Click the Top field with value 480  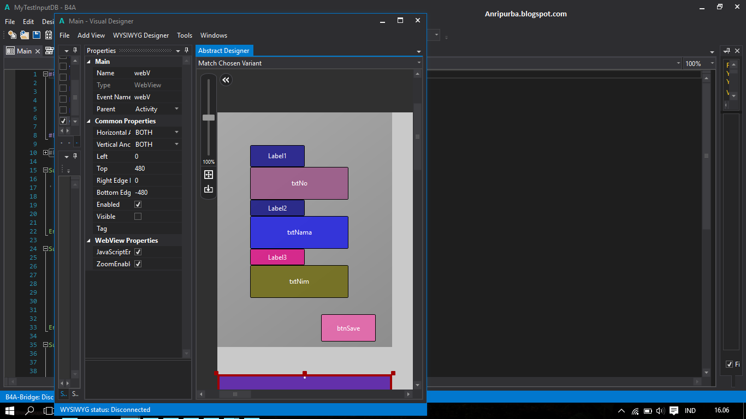(157, 169)
